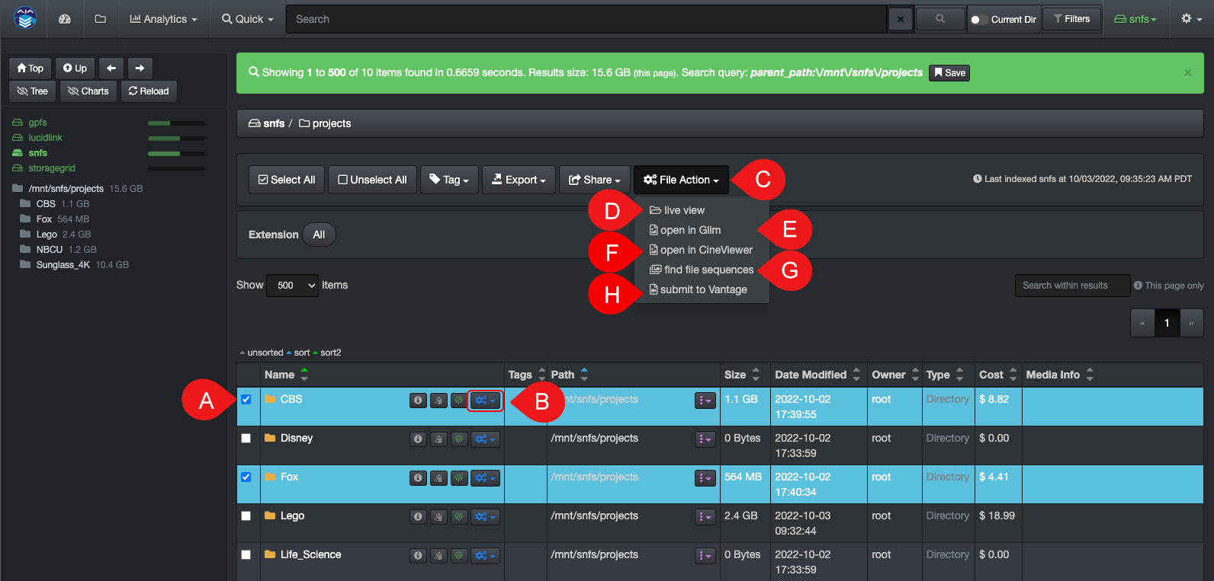Select 'submit to Vantage' menu entry

click(x=702, y=290)
